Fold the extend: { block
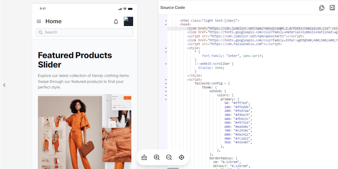The width and height of the screenshot is (338, 169). pyautogui.click(x=166, y=92)
